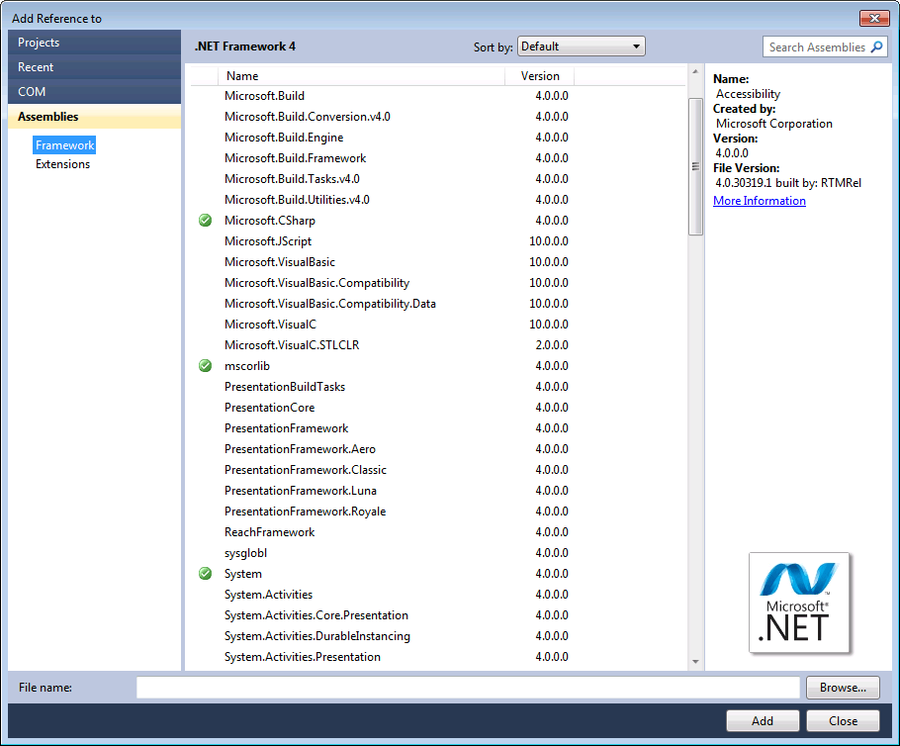This screenshot has width=900, height=746.
Task: Switch to the Recent tab
Action: coord(95,67)
